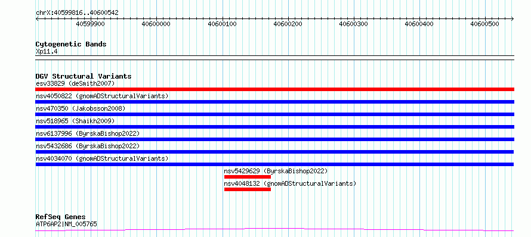
Task: Click the RefSeq Genes track heading
Action: [60, 217]
